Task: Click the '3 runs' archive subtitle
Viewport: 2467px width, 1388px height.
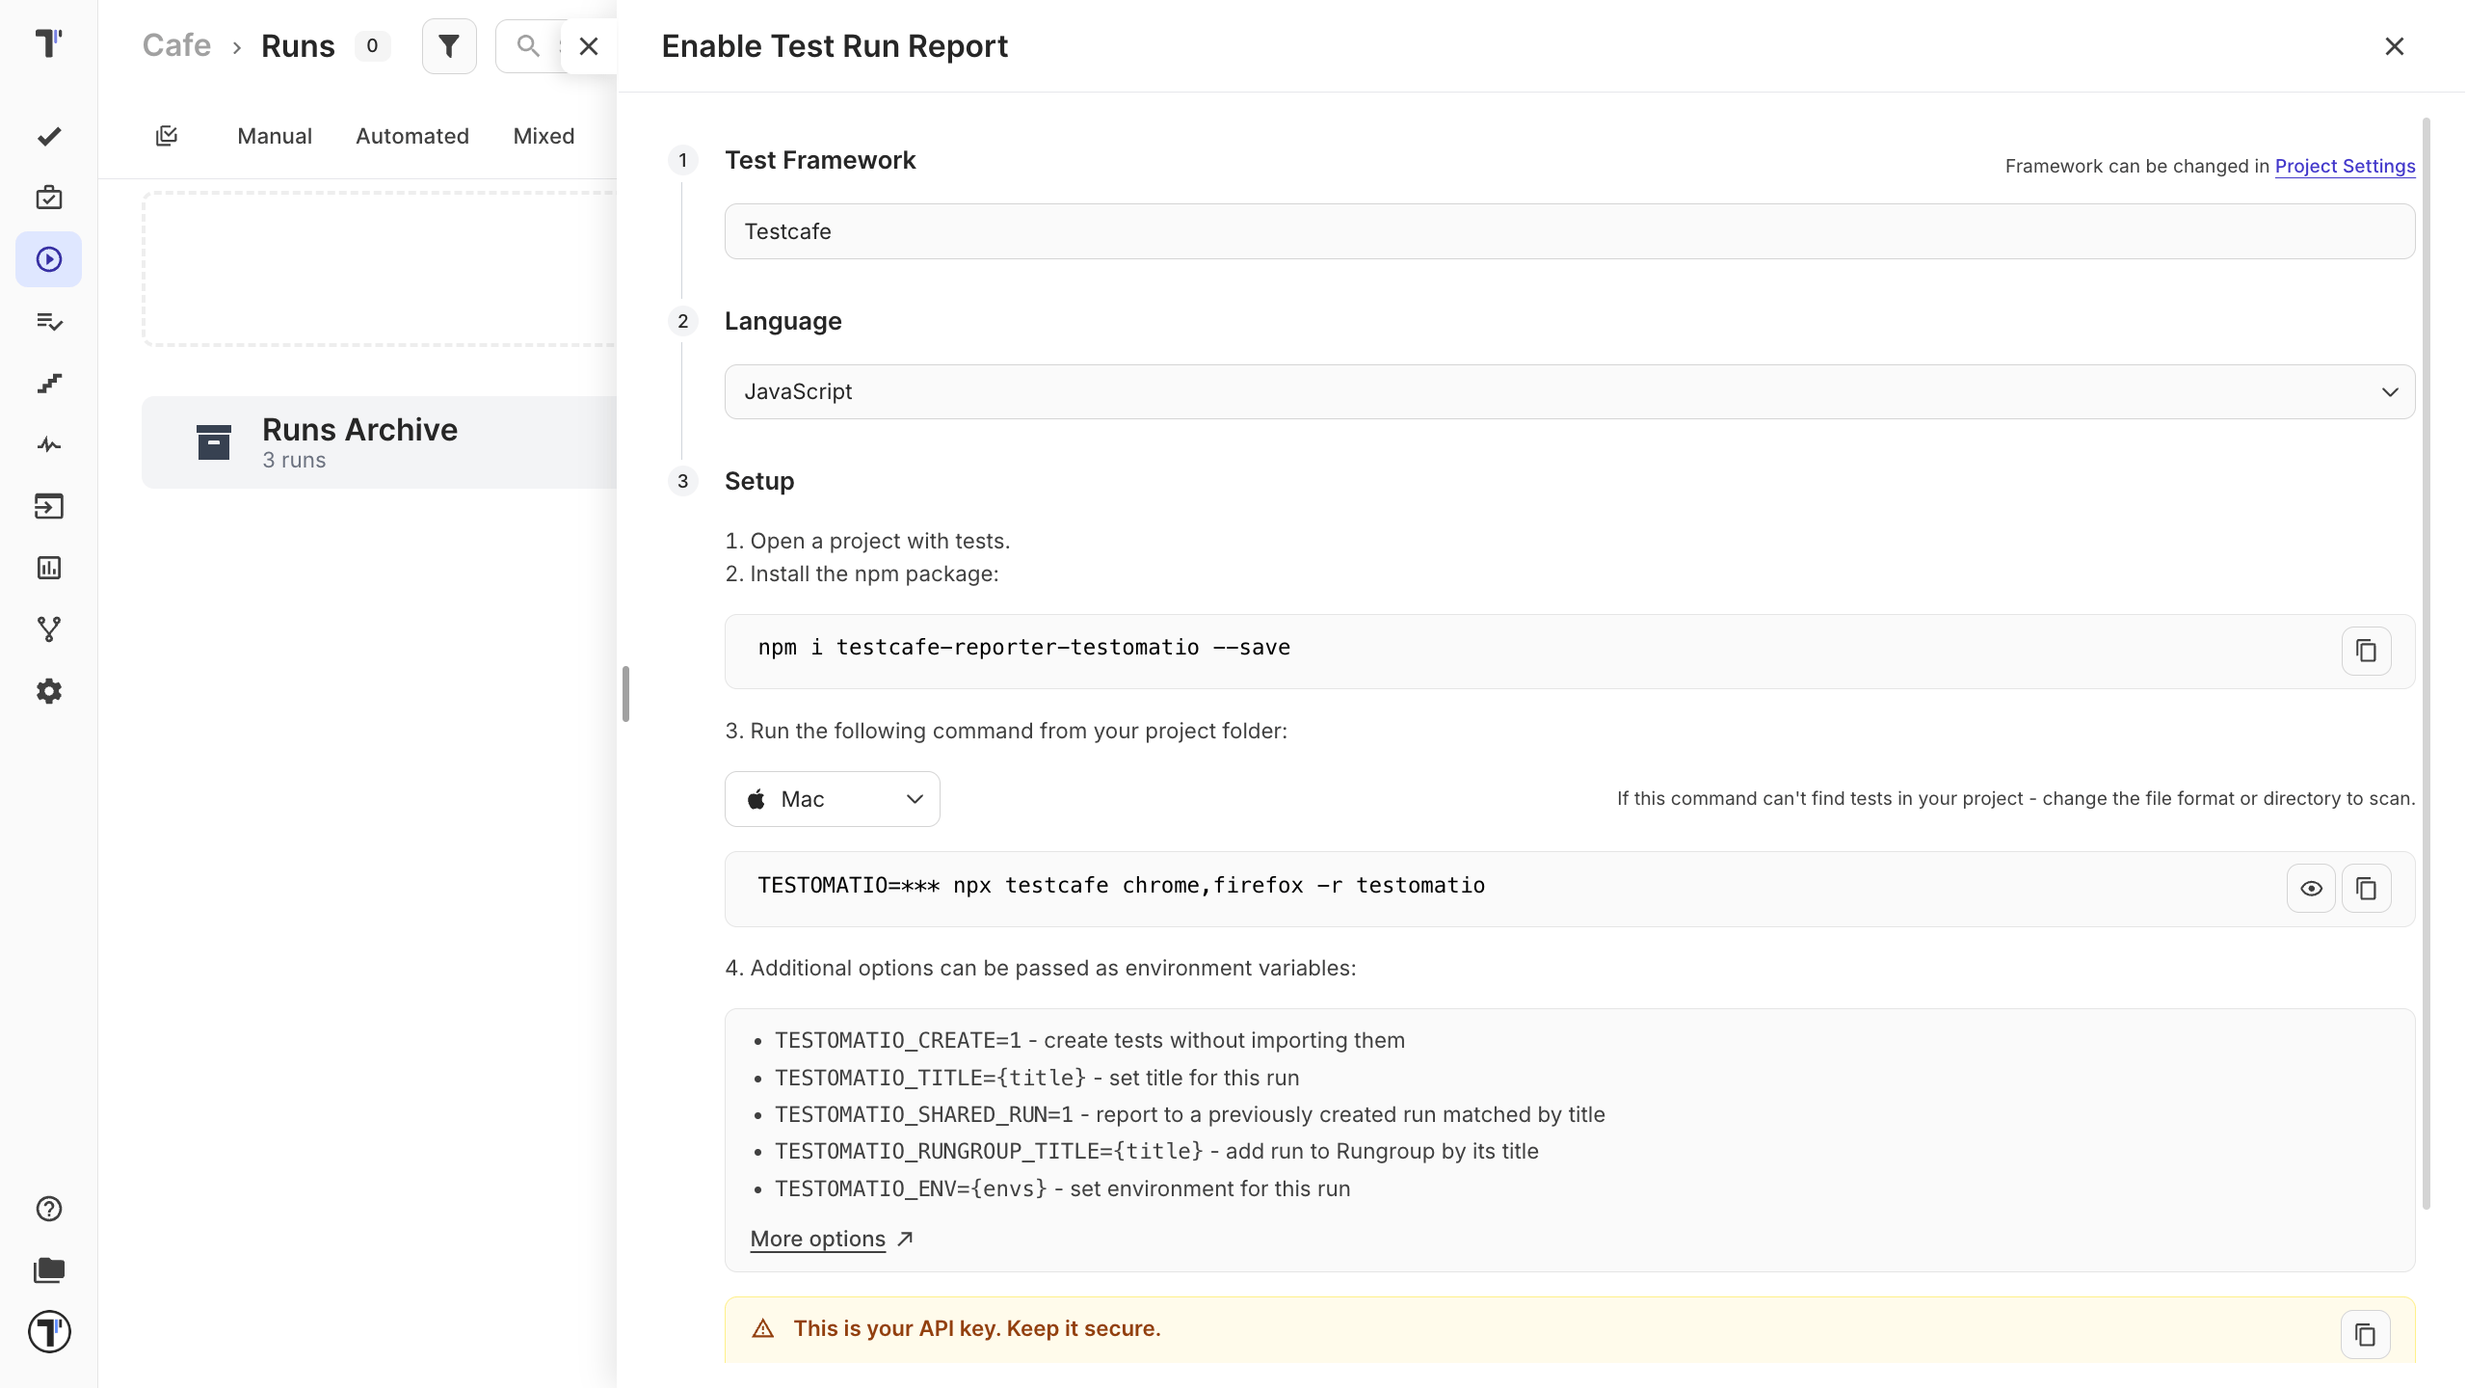Action: click(x=294, y=460)
